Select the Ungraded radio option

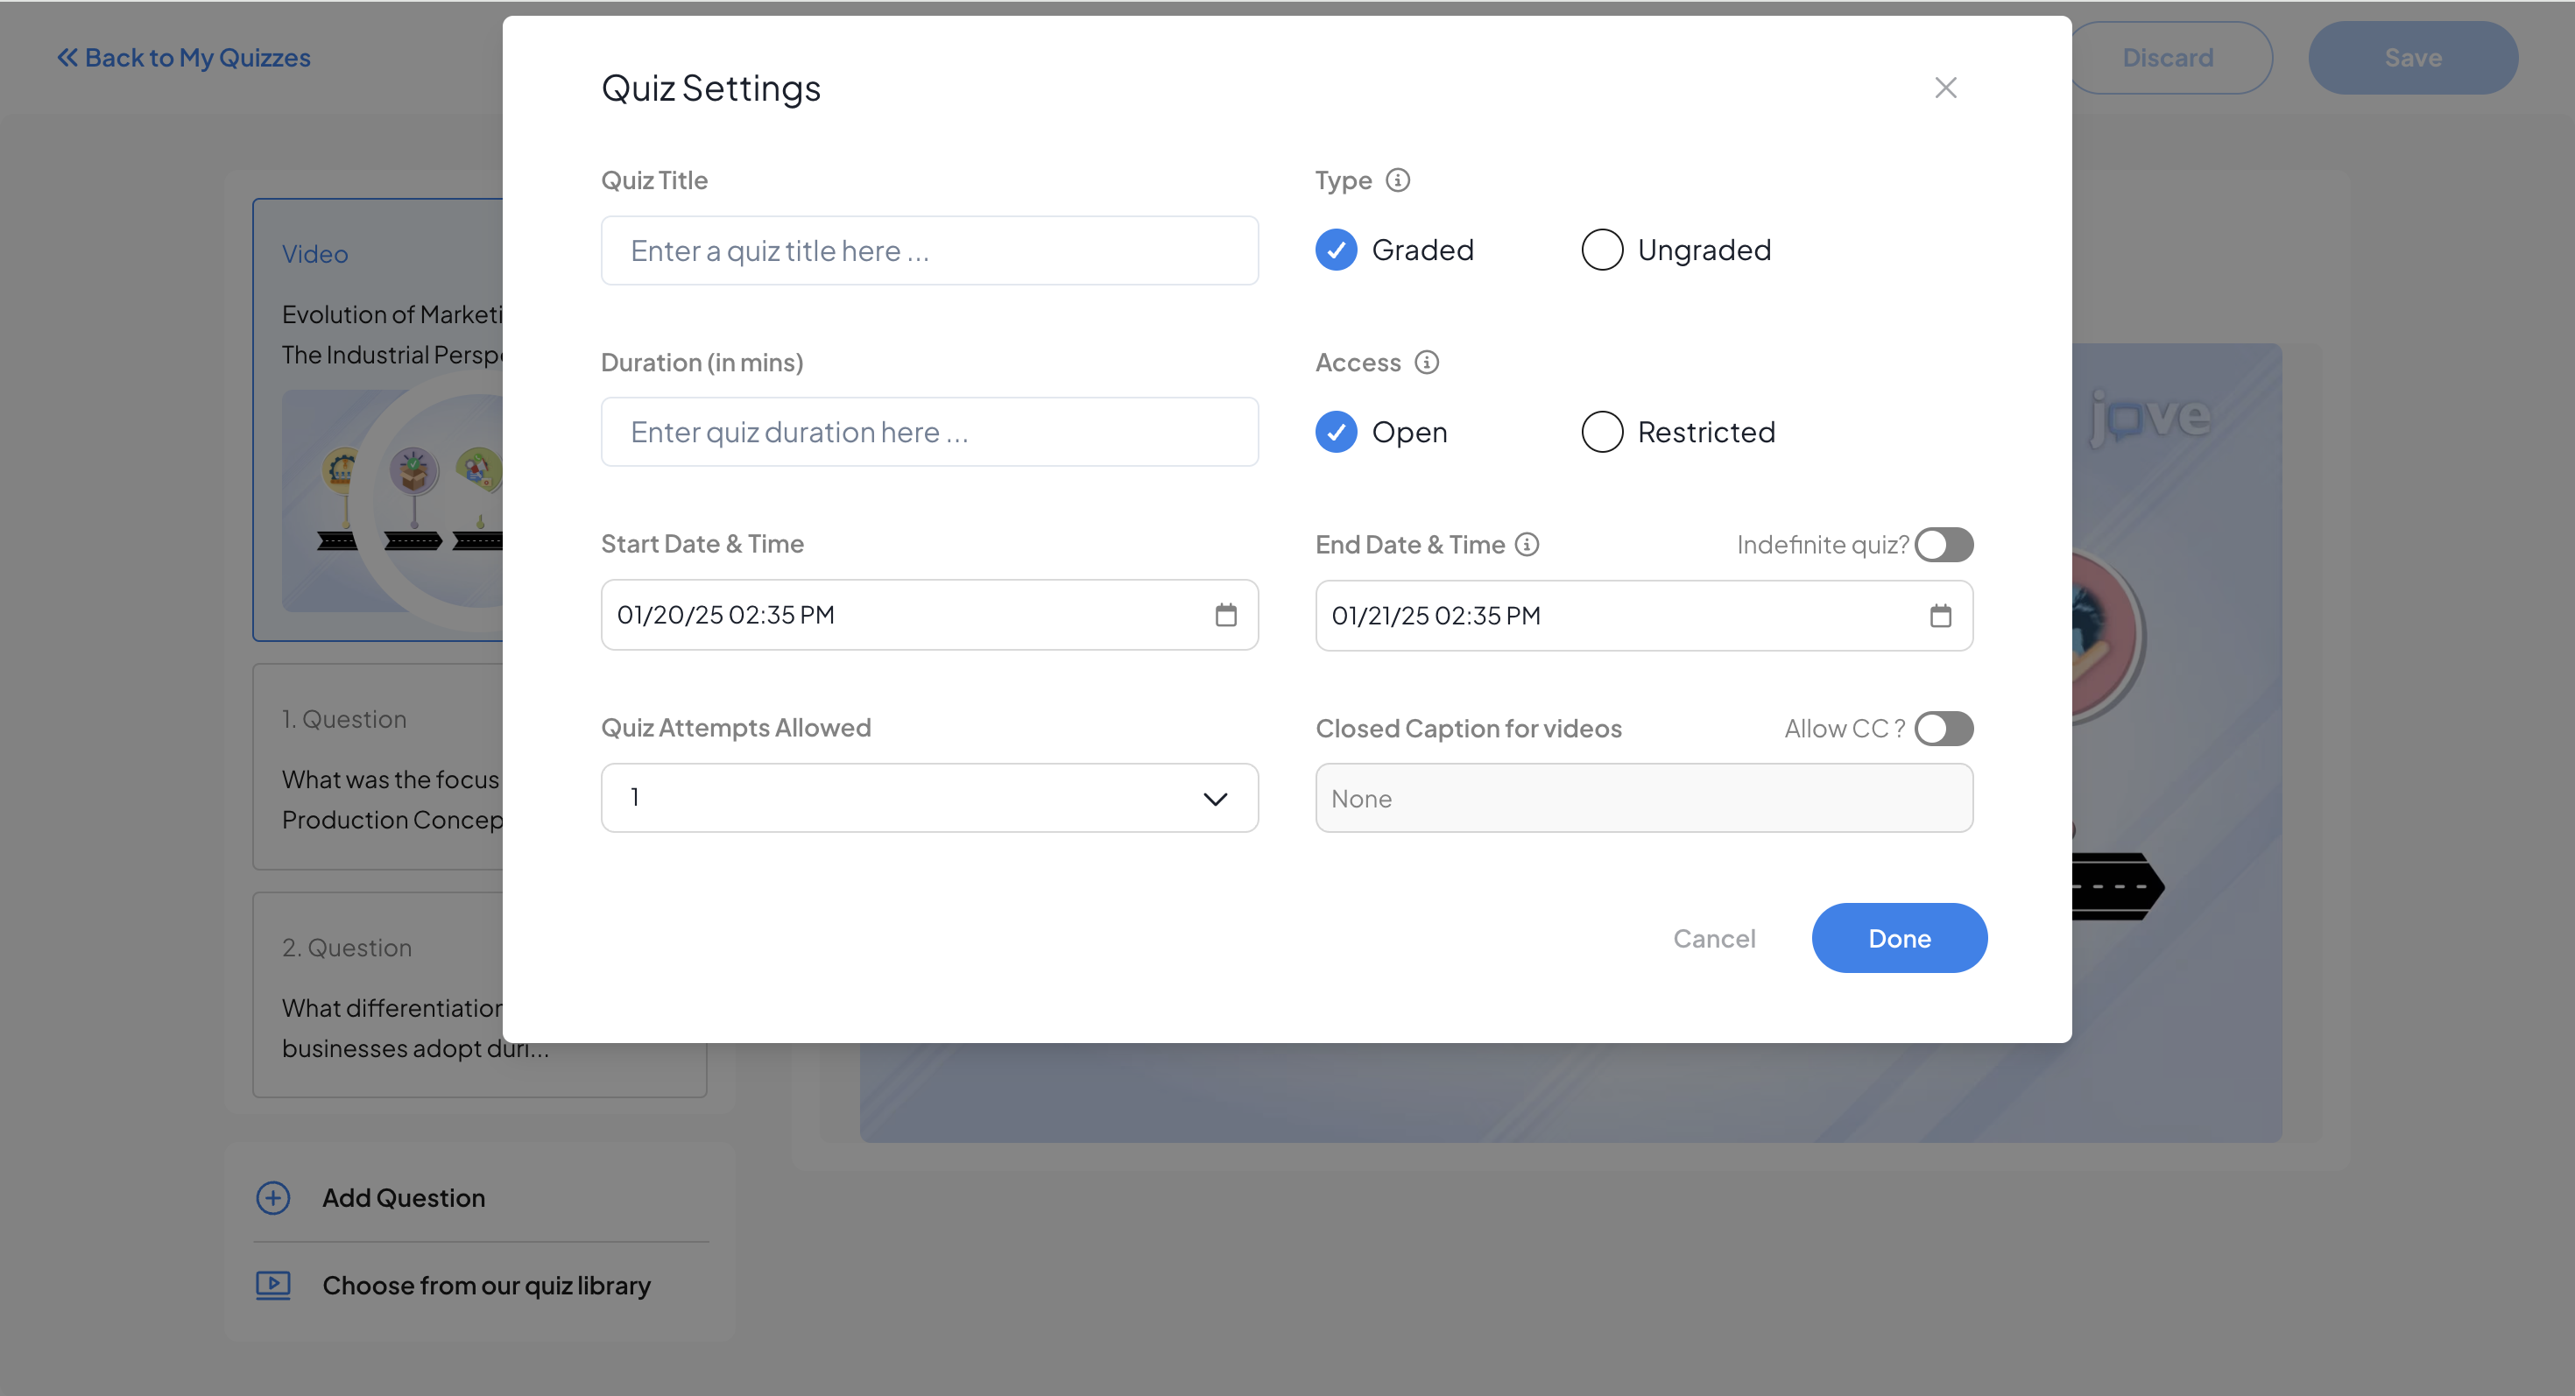pos(1601,250)
